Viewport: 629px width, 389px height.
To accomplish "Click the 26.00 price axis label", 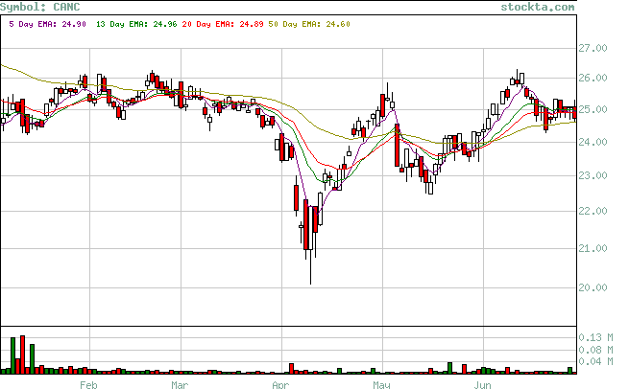I will tap(593, 78).
